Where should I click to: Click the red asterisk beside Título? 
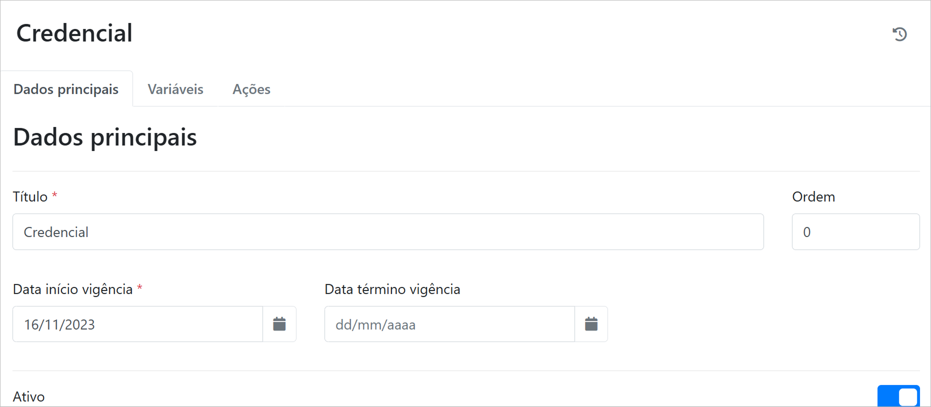pyautogui.click(x=54, y=195)
